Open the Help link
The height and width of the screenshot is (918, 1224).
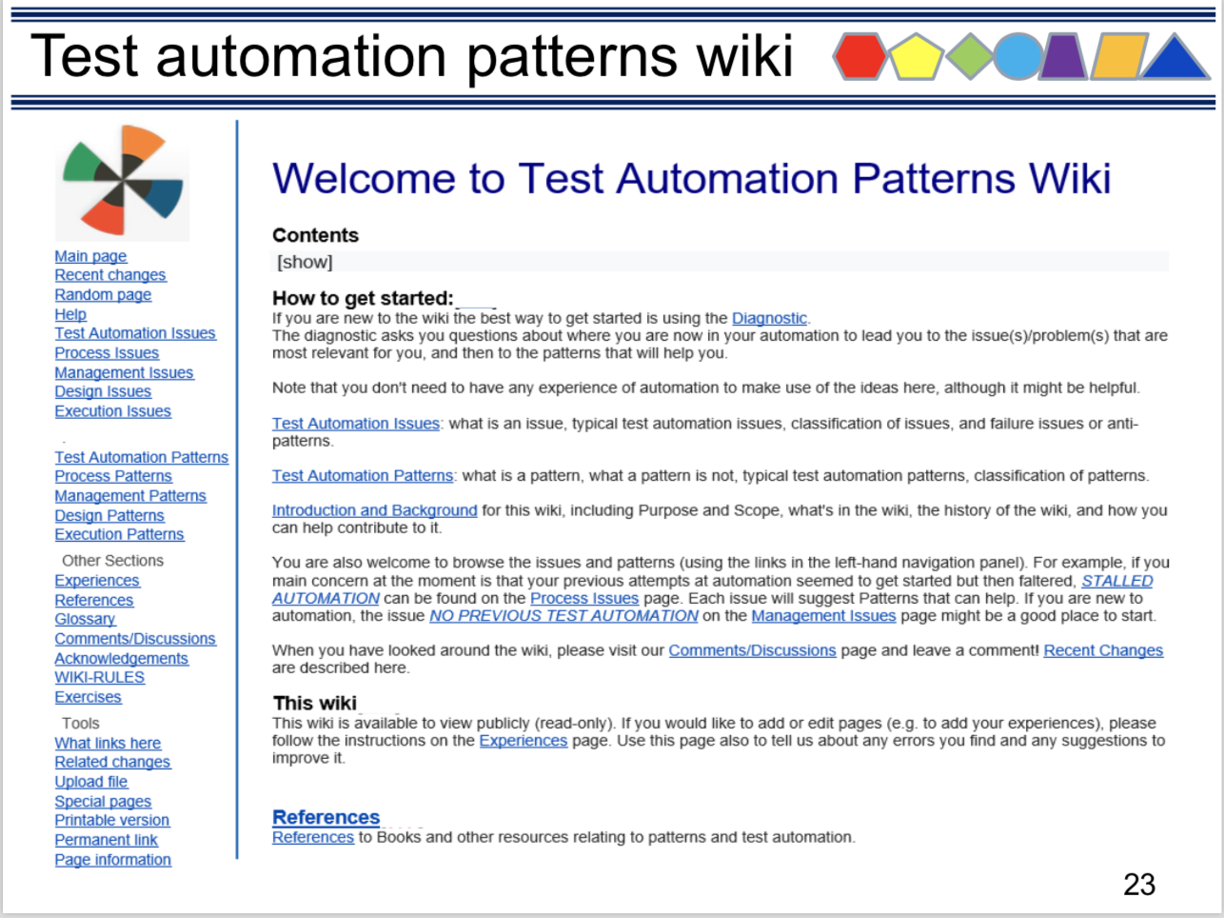point(70,314)
